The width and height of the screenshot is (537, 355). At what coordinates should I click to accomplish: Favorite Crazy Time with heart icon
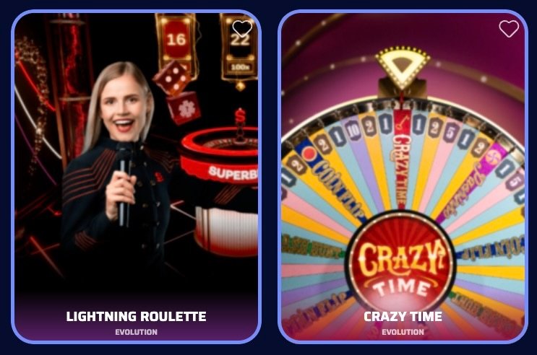pyautogui.click(x=509, y=28)
